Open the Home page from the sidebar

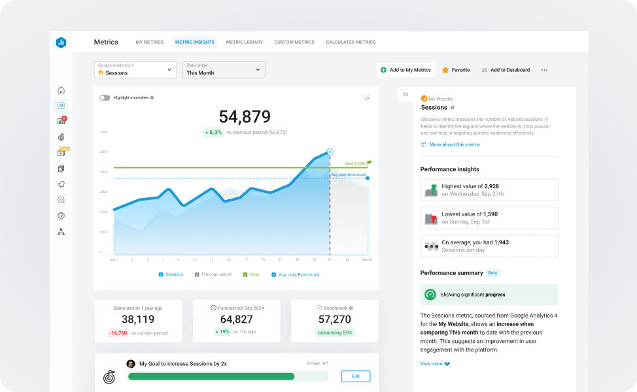click(x=61, y=90)
